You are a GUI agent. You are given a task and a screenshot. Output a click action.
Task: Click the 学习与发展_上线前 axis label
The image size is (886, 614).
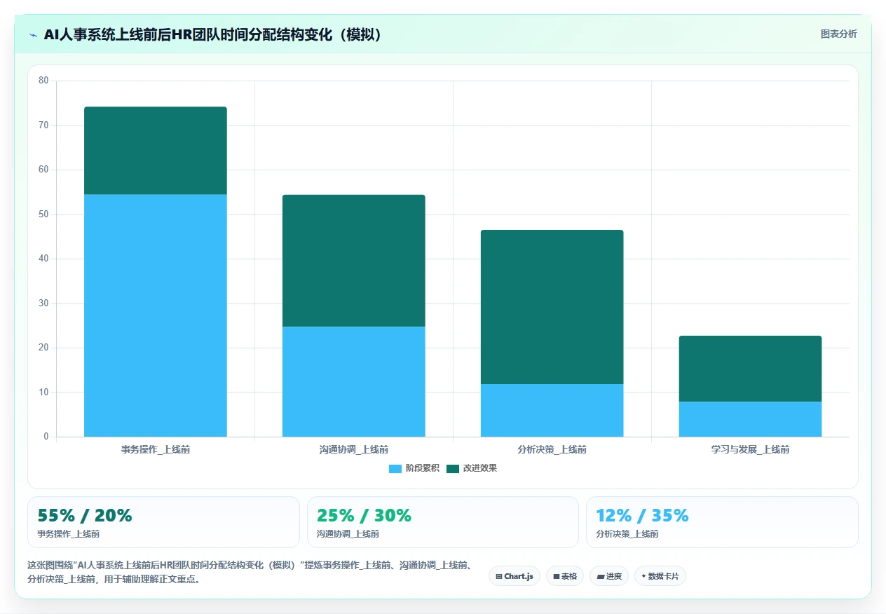click(x=750, y=449)
